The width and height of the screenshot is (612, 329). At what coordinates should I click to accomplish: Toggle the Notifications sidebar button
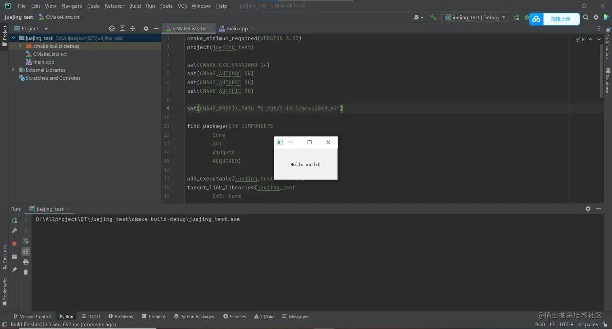pyautogui.click(x=608, y=44)
